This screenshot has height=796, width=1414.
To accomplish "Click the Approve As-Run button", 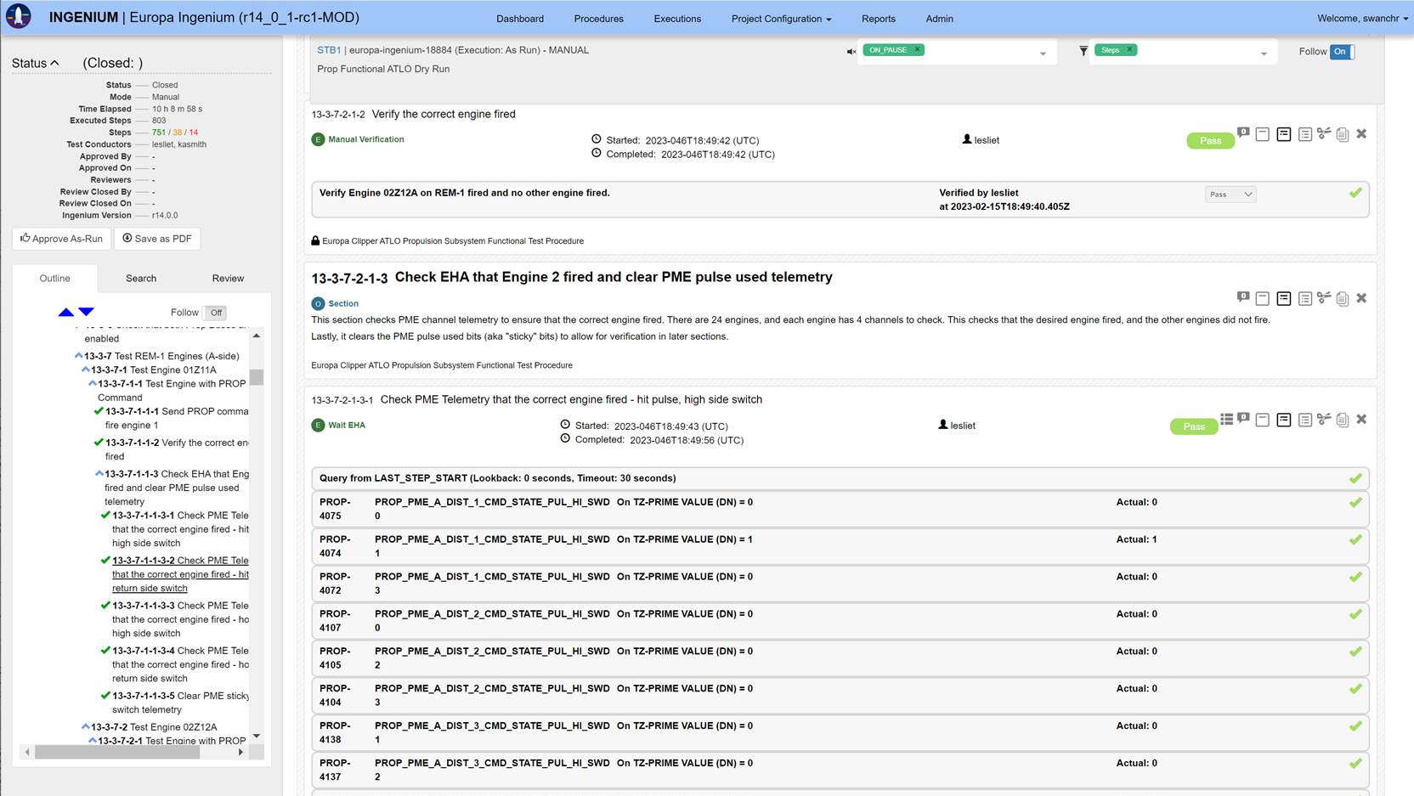I will point(62,239).
